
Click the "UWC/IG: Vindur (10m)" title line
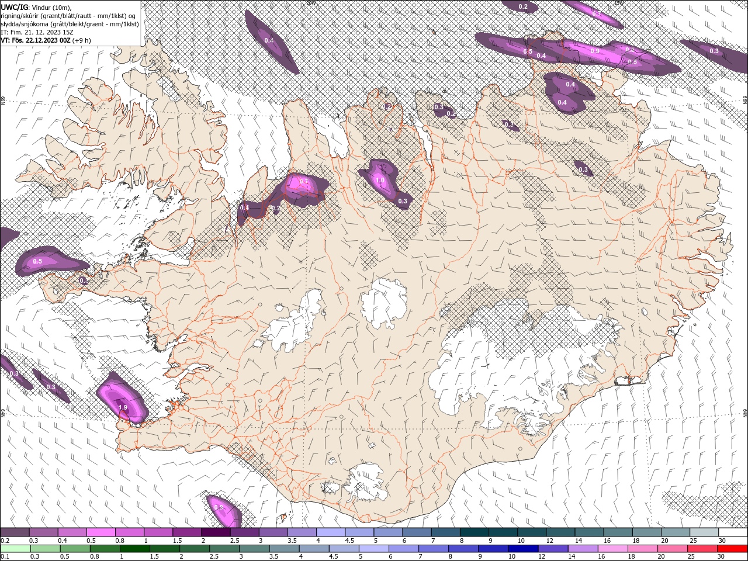36,6
